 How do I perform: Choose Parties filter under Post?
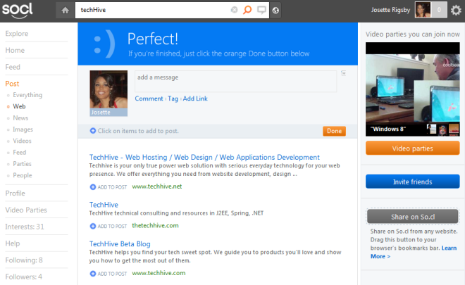(x=22, y=164)
